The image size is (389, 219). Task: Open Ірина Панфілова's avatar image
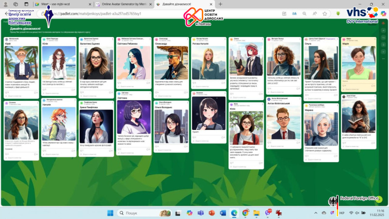coord(96,126)
